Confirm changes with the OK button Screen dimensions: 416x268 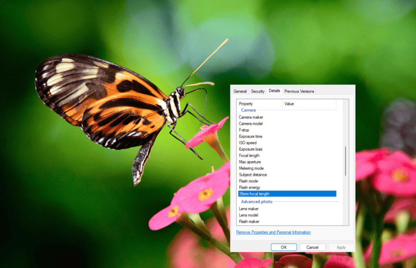coord(284,247)
